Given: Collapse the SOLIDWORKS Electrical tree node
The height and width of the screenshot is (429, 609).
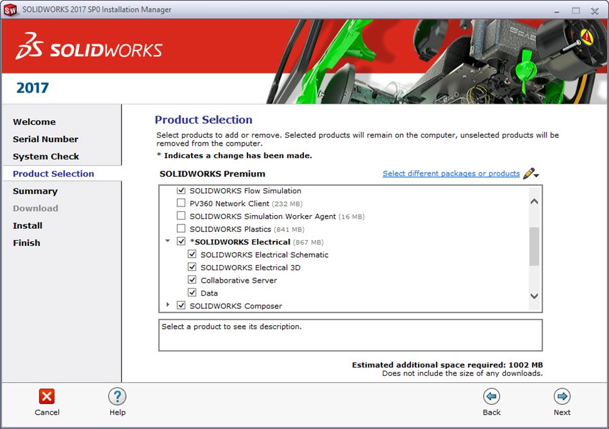Looking at the screenshot, I should [x=168, y=241].
